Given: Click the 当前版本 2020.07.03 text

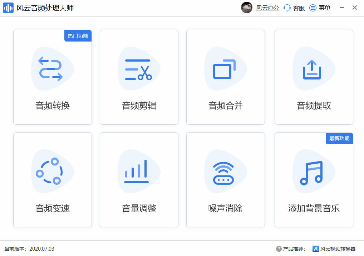Looking at the screenshot, I should coord(29,249).
